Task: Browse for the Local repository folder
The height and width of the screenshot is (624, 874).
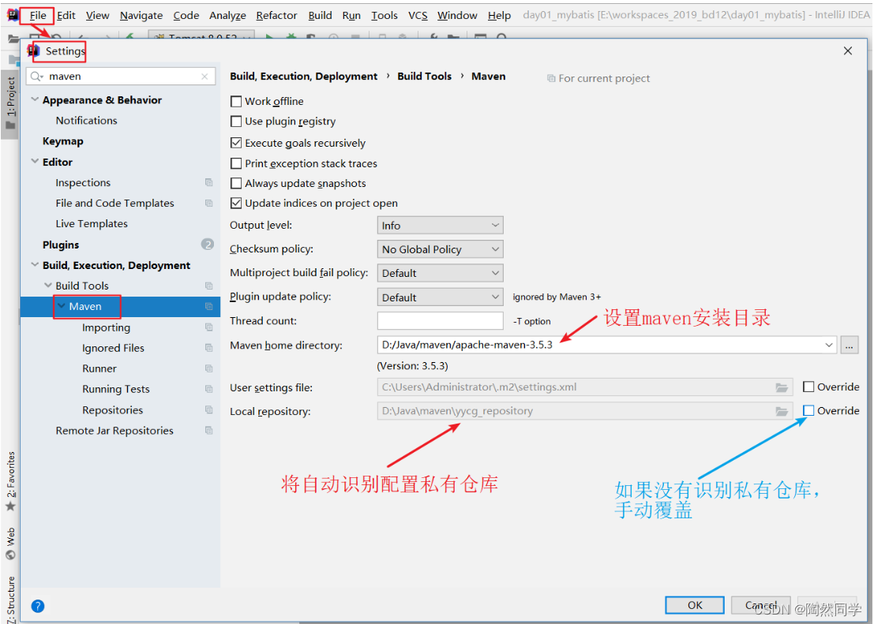Action: (x=782, y=411)
